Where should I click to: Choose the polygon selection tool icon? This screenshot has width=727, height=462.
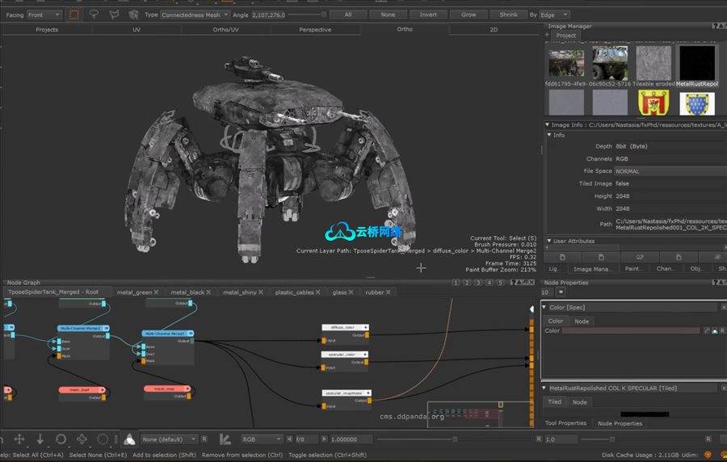[x=114, y=15]
